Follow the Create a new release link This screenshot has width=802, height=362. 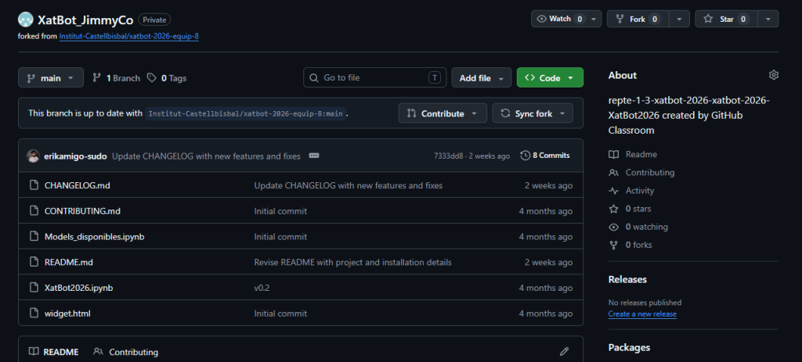click(642, 314)
